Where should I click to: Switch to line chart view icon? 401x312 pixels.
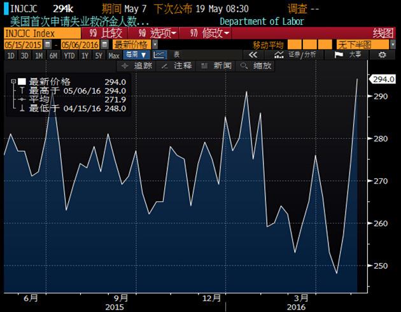159,55
